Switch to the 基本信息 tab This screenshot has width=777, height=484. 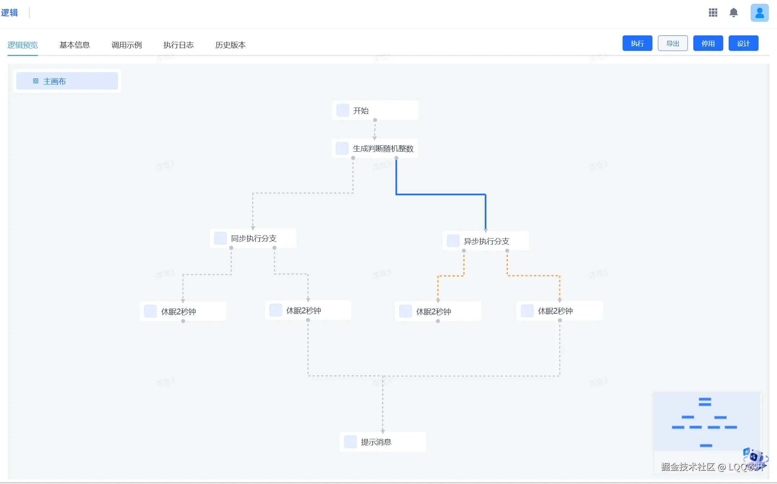coord(74,45)
